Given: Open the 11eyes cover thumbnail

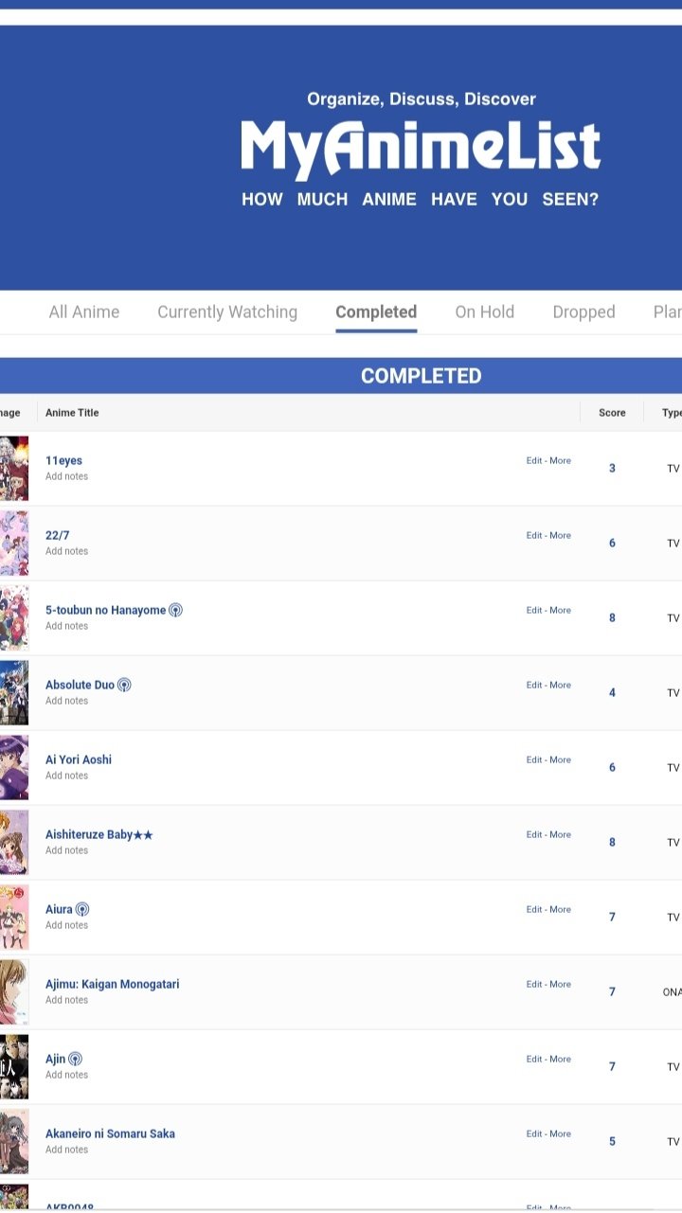Looking at the screenshot, I should pos(14,468).
